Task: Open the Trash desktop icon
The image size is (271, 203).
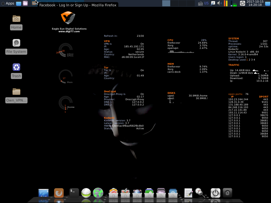Action: pos(16,71)
